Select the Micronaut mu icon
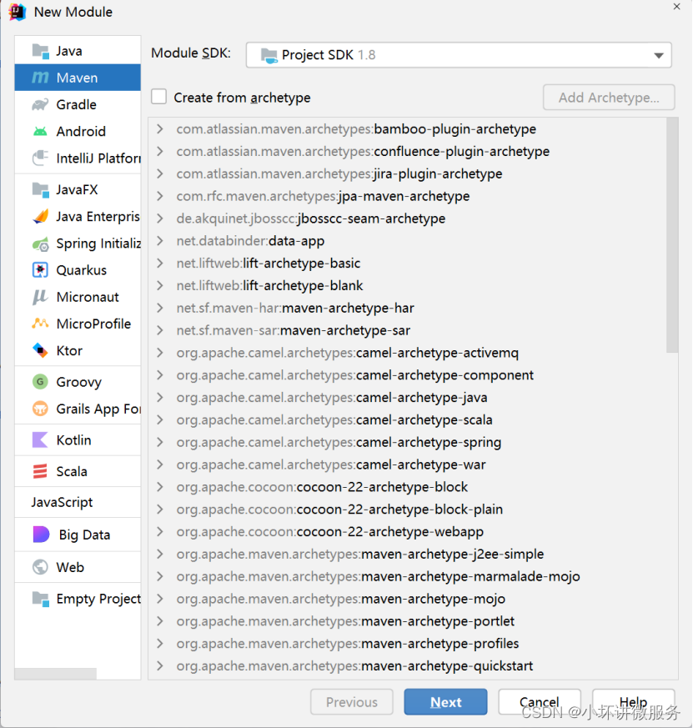The width and height of the screenshot is (693, 728). coord(40,297)
